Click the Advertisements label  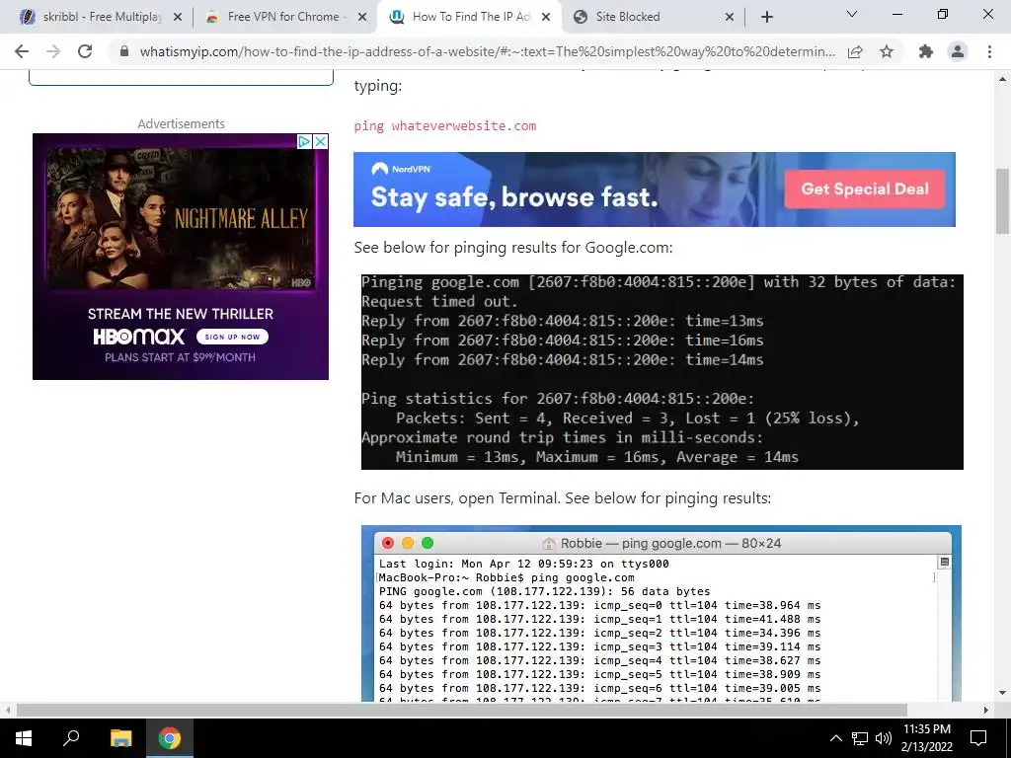[x=182, y=123]
